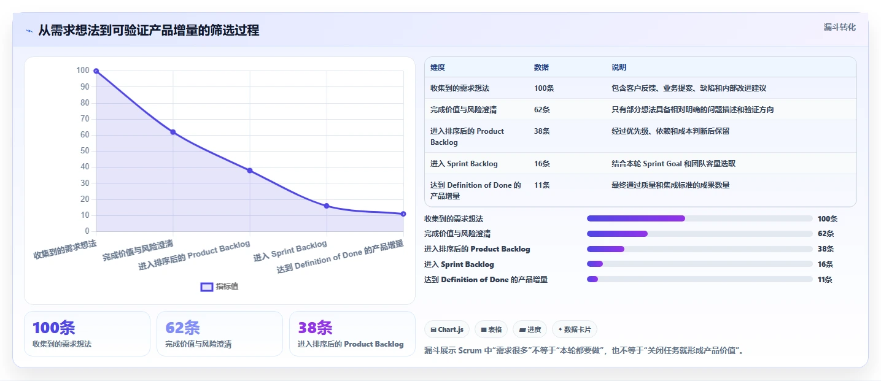This screenshot has width=881, height=381.
Task: Click chart x-axis label 进入排序后的 Product Backlog
Action: (195, 256)
